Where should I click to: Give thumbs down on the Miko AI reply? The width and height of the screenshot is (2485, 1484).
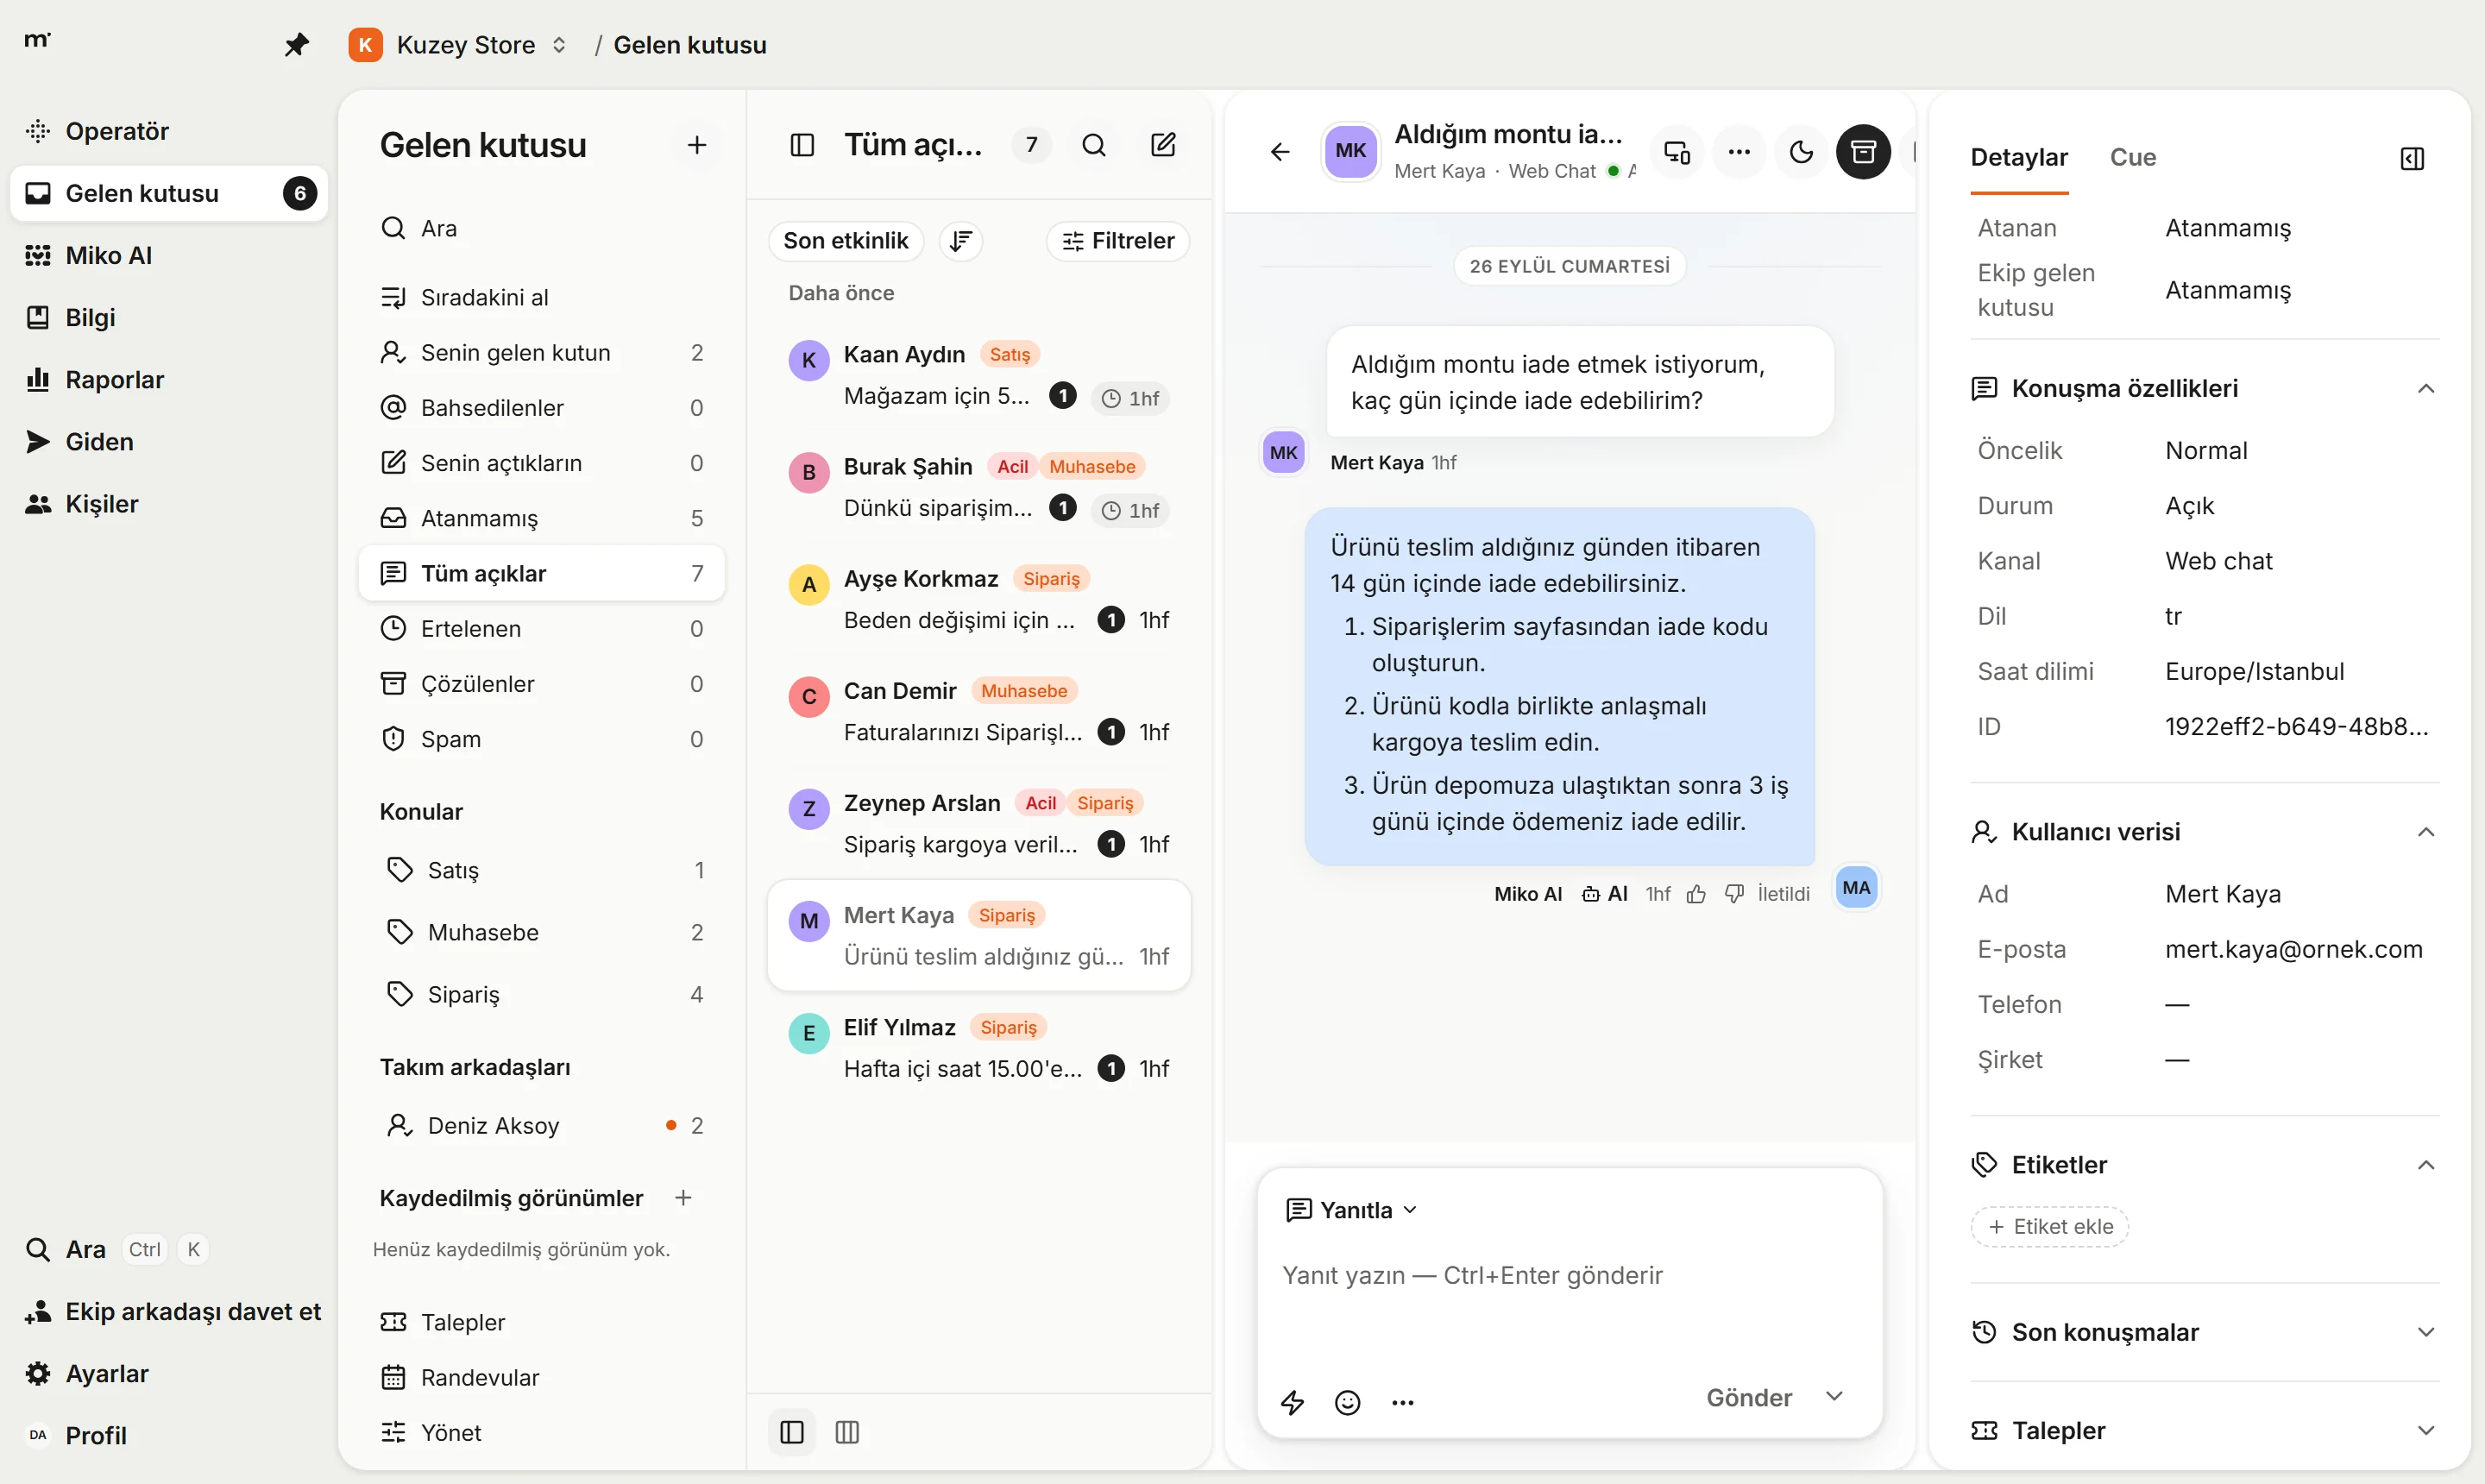click(x=1734, y=894)
